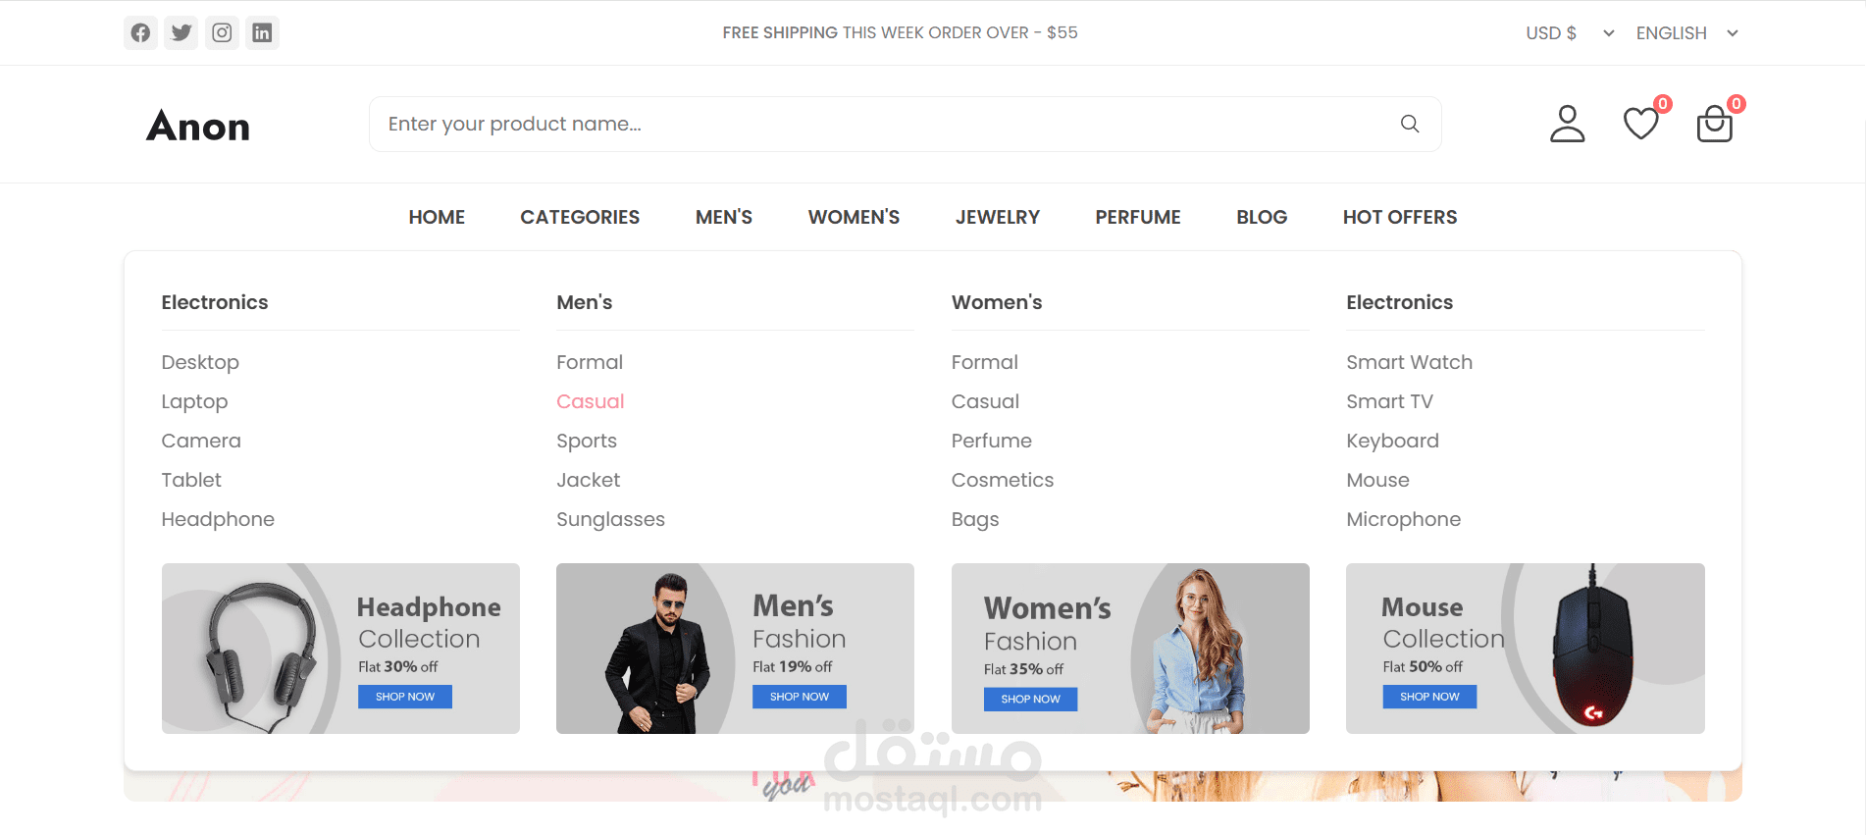Image resolution: width=1866 pixels, height=835 pixels.
Task: Select Microphone in the menu
Action: (x=1403, y=519)
